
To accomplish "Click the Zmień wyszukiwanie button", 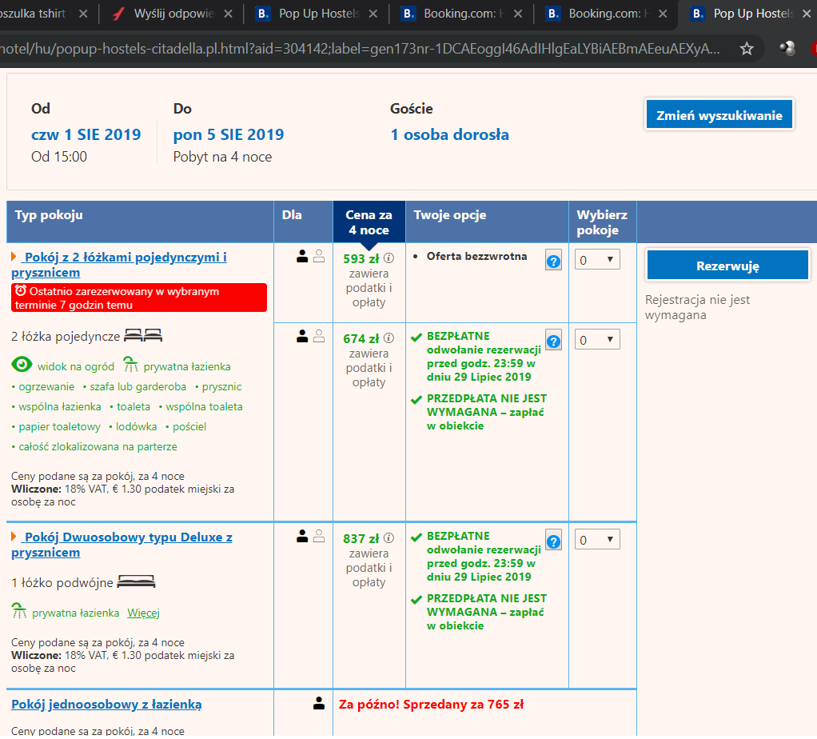I will click(x=719, y=114).
